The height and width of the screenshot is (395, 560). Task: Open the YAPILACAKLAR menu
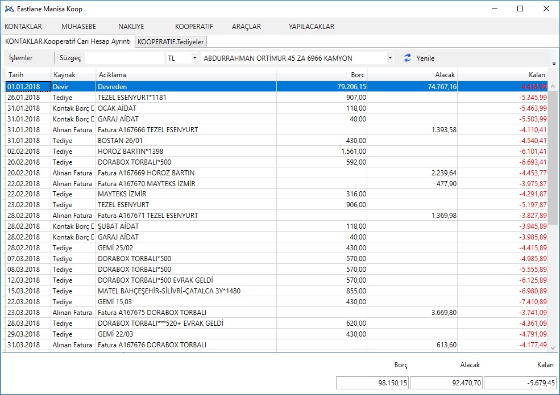(312, 26)
